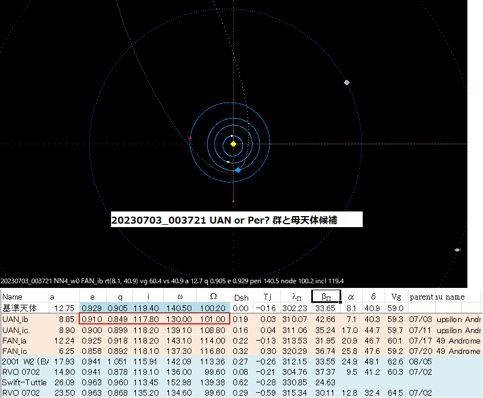Sort the table by the Vg column header

(396, 296)
